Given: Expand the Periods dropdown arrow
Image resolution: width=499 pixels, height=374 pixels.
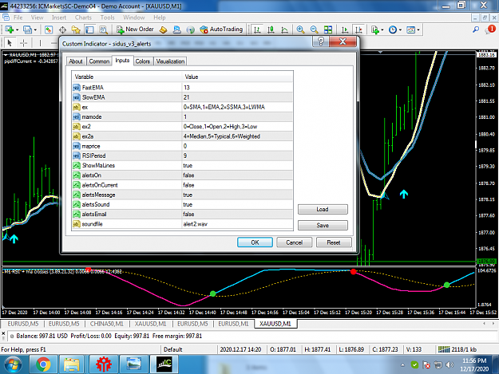Looking at the screenshot, I should tap(400, 30).
